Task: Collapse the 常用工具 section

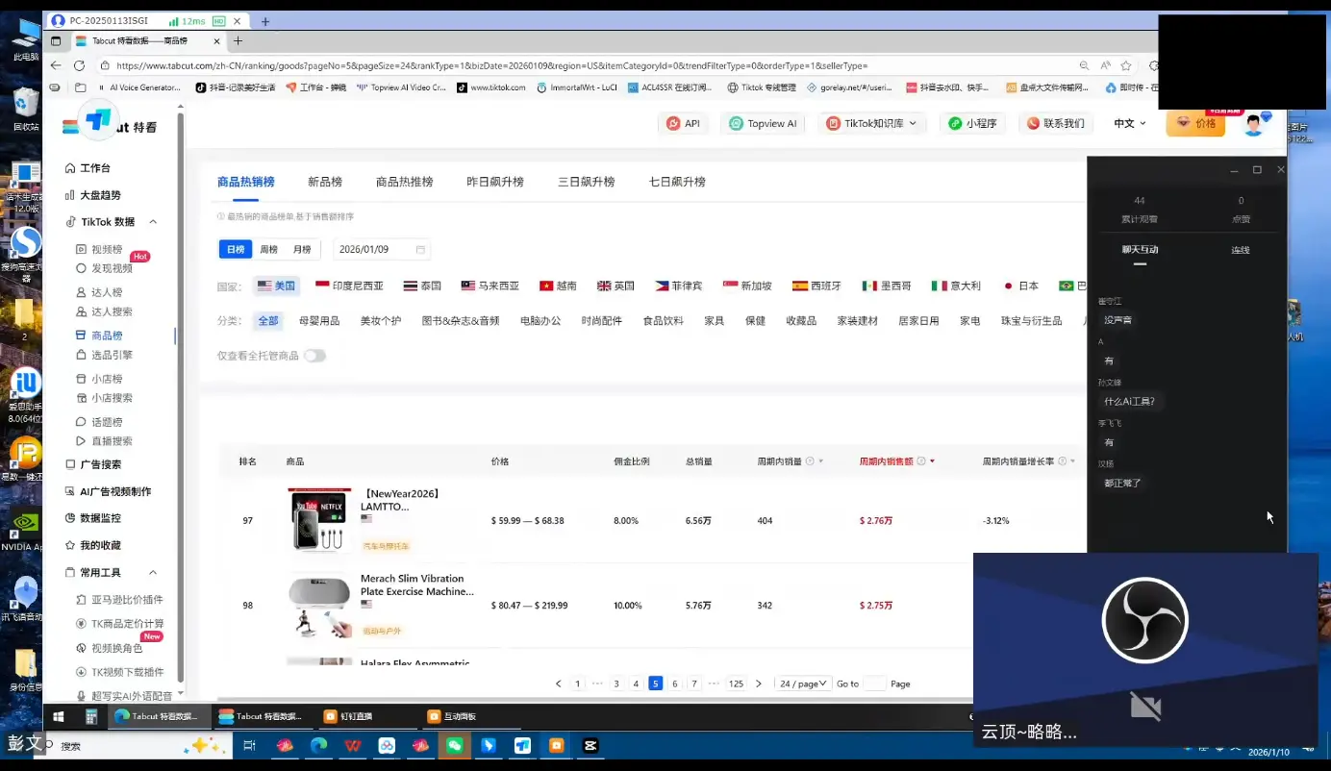Action: [152, 571]
